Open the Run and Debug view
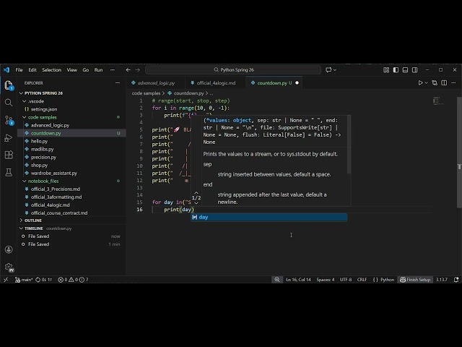 (x=9, y=138)
